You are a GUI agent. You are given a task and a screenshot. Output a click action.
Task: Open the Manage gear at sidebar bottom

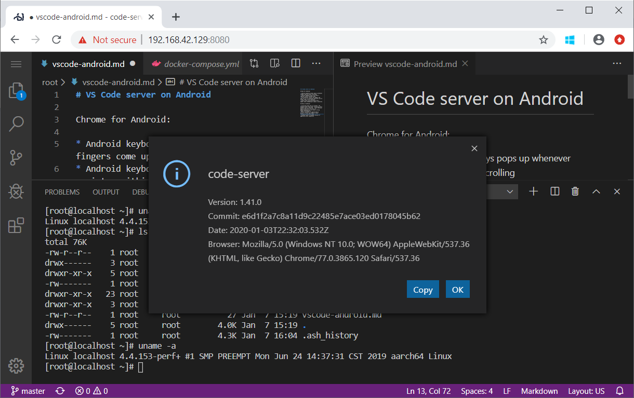click(16, 365)
